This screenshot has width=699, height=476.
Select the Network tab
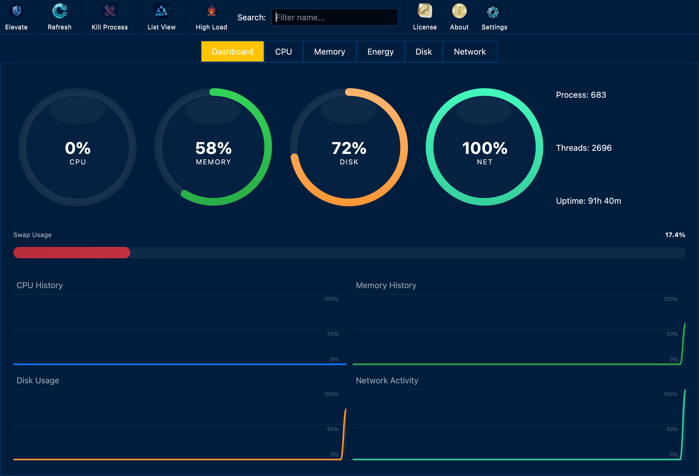(470, 51)
